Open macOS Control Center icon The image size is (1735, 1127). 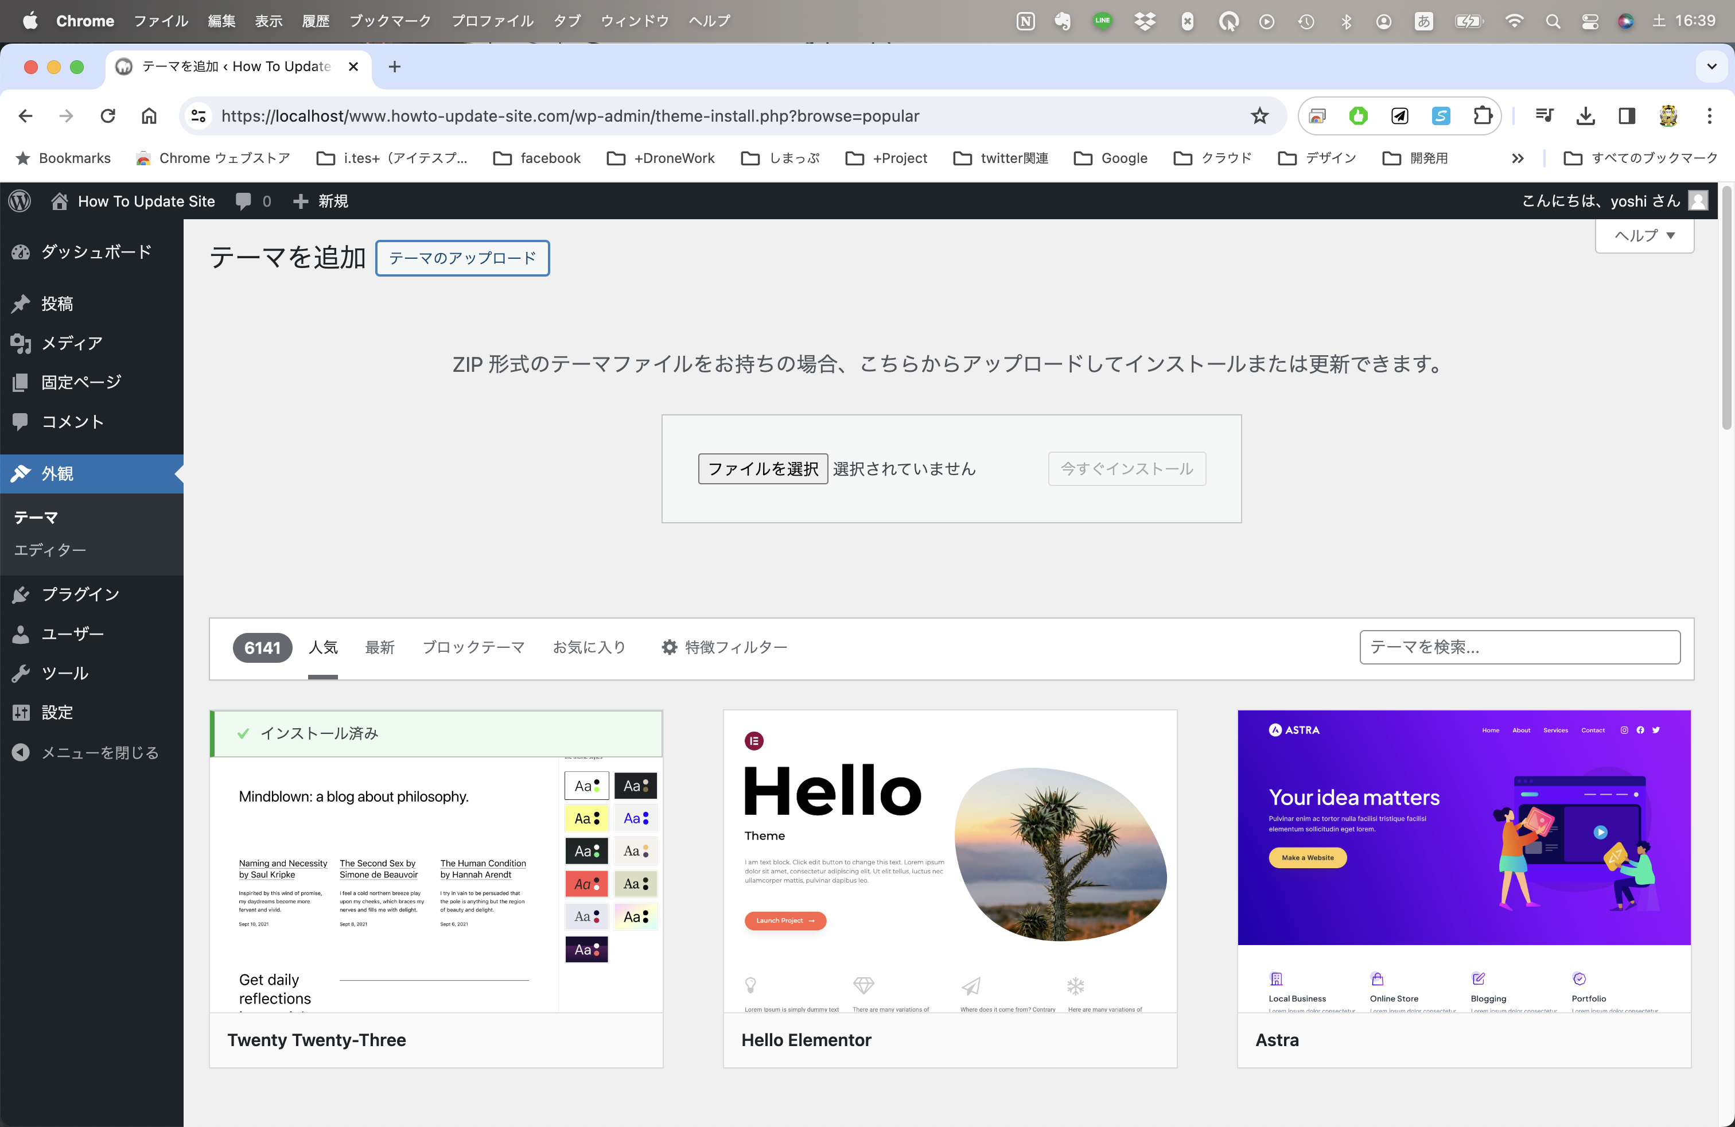[1590, 21]
